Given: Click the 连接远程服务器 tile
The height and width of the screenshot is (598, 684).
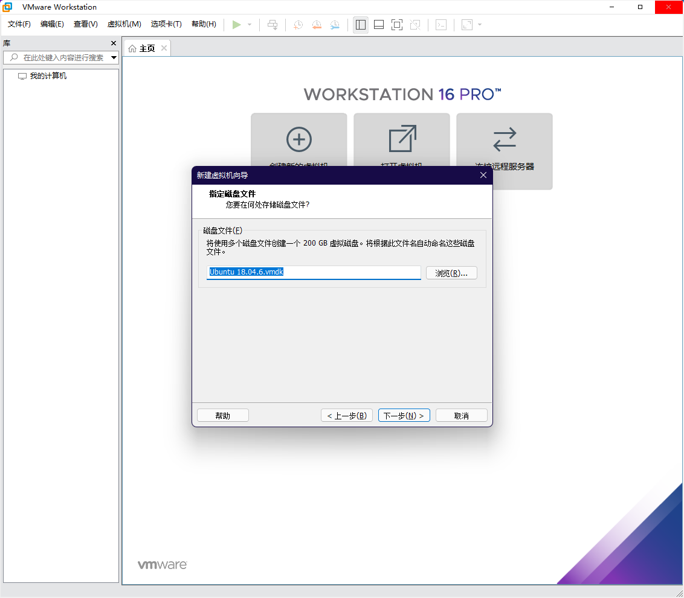Looking at the screenshot, I should pyautogui.click(x=505, y=151).
